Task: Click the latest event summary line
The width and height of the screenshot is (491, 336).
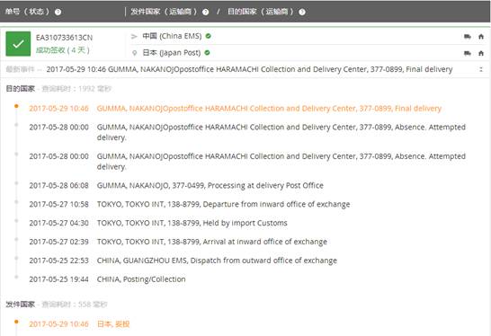Action: tap(249, 69)
